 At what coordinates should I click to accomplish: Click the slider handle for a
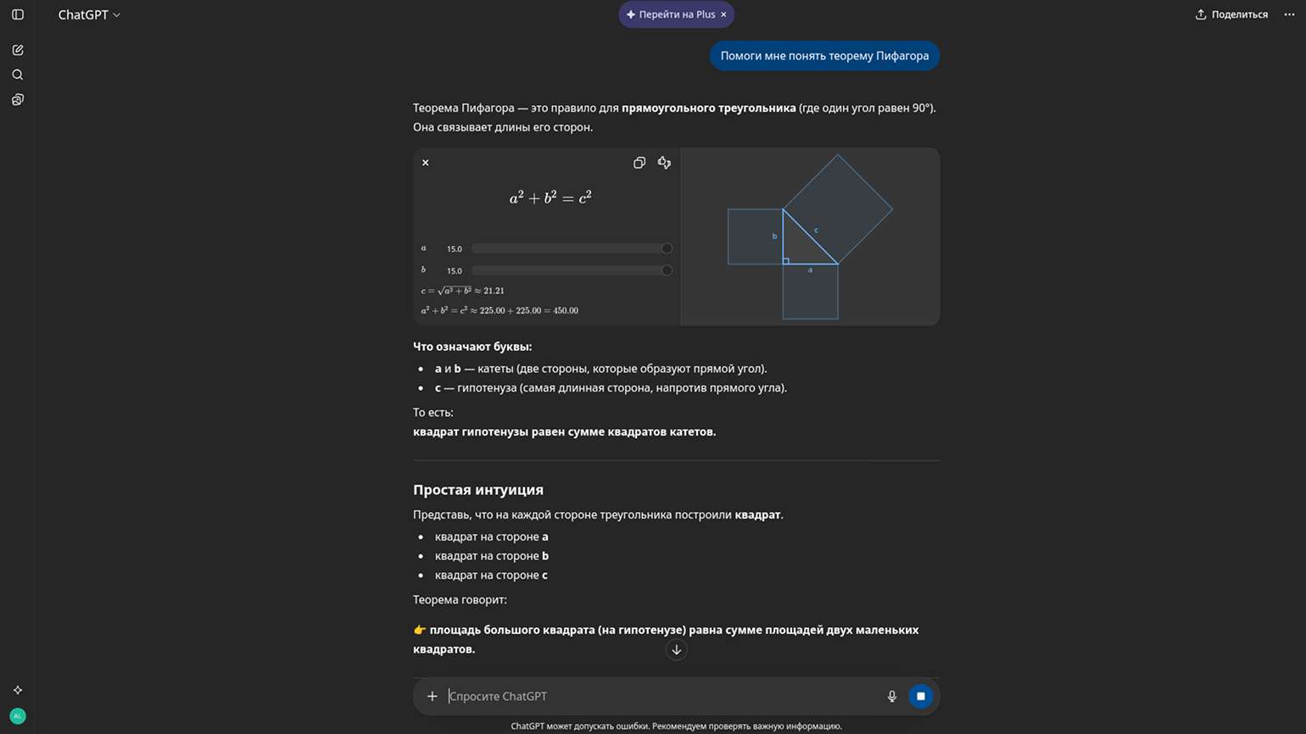667,248
